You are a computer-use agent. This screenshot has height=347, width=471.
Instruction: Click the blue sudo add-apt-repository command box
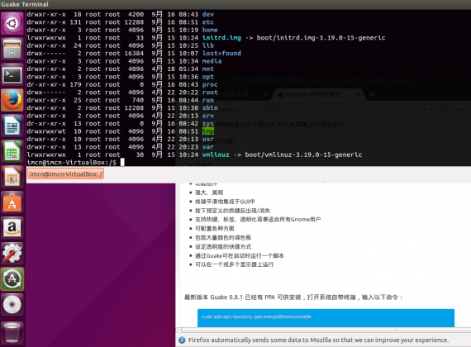pyautogui.click(x=326, y=318)
